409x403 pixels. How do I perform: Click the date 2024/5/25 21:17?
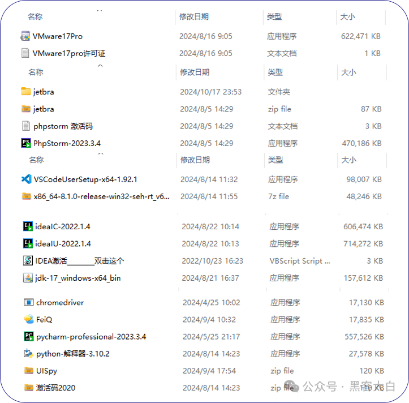(x=211, y=337)
